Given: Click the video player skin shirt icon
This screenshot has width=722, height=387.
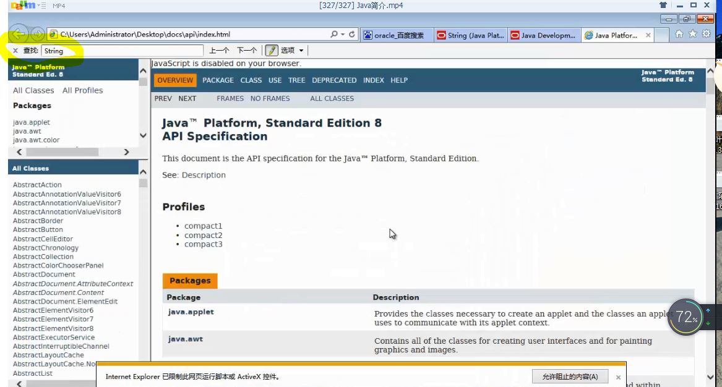Looking at the screenshot, I should 663,5.
